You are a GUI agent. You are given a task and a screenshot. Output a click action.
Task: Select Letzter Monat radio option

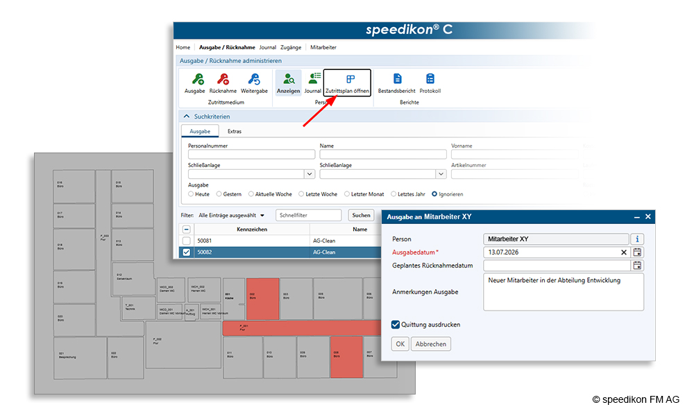point(347,194)
